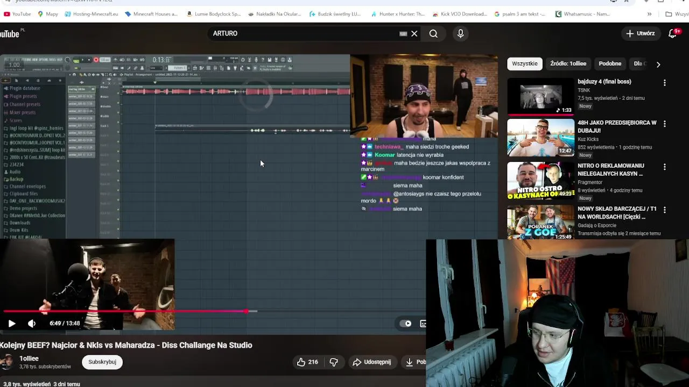This screenshot has width=689, height=387.
Task: Open the bajduzy 4 (final boss) thumbnail
Action: click(540, 97)
